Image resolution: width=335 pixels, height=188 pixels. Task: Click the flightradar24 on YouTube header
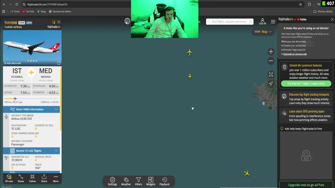pyautogui.click(x=292, y=19)
